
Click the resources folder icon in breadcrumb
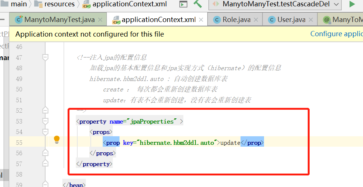pos(38,4)
